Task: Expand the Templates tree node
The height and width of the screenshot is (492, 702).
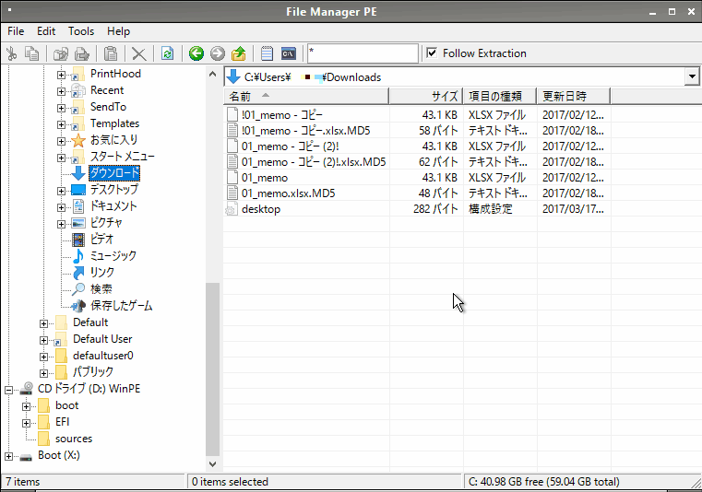Action: 61,124
